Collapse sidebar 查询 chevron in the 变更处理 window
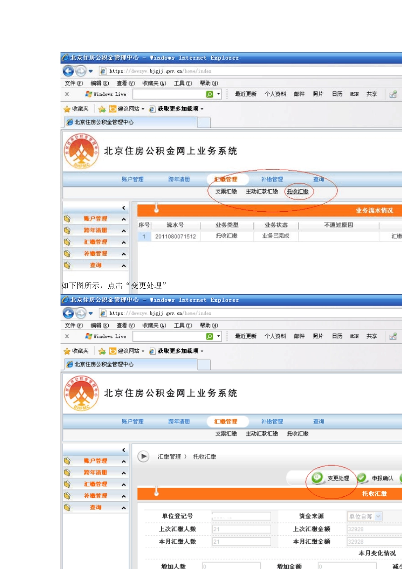 pos(124,508)
